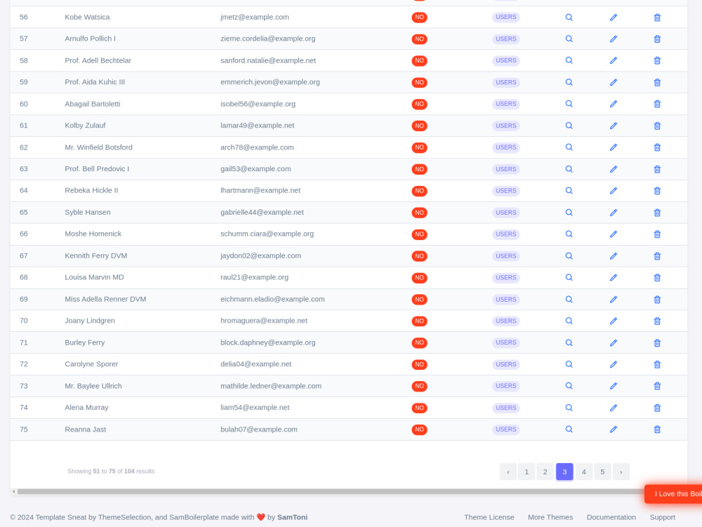Viewport: 702px width, 527px height.
Task: View details for Prof. Aida Kuhic III
Action: (x=569, y=82)
